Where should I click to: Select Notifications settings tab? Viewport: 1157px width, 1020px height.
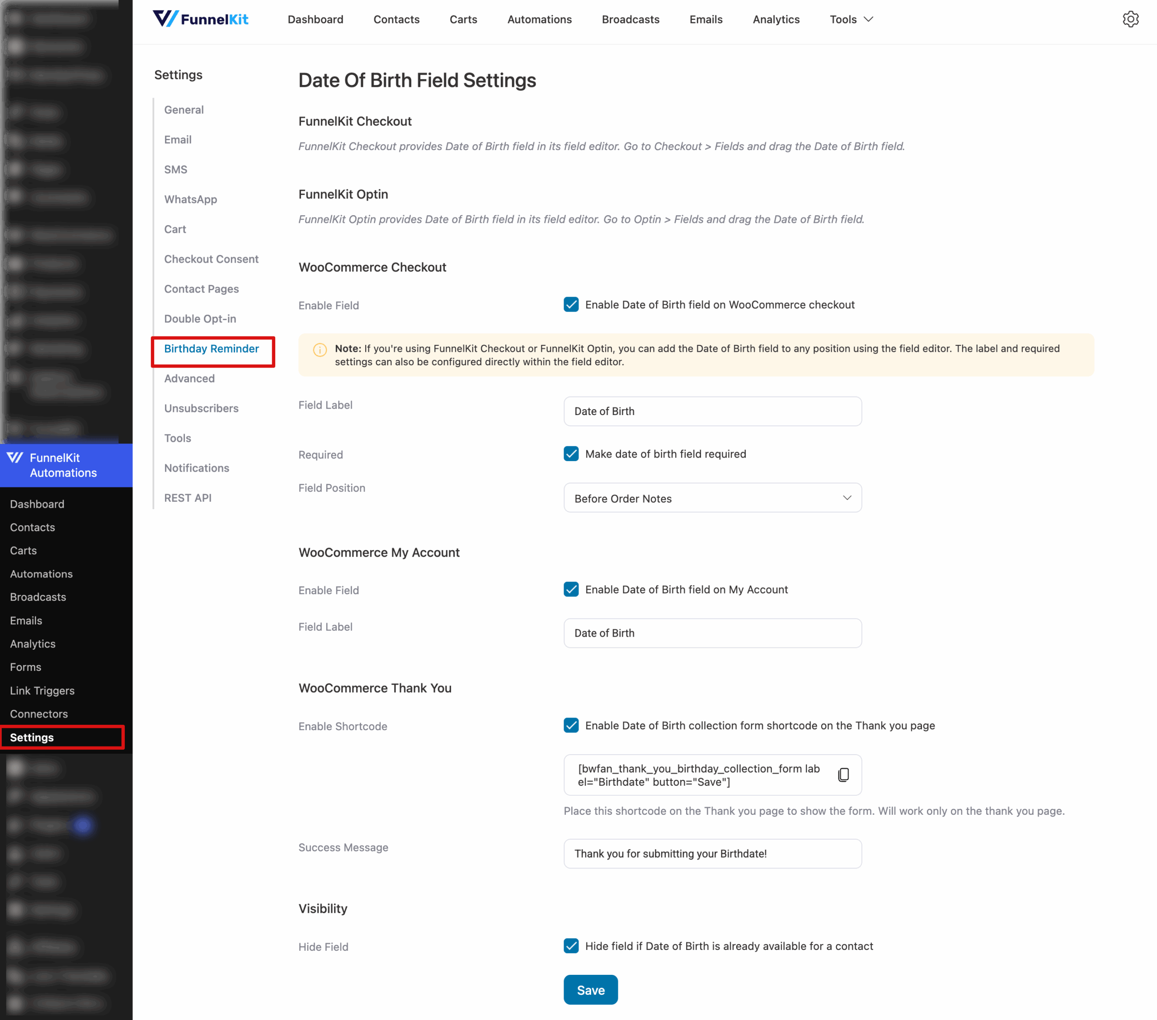197,468
